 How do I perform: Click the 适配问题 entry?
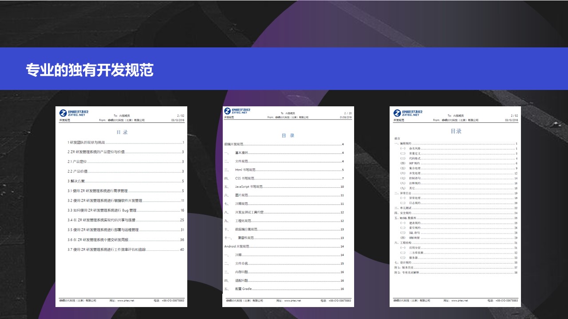point(284,280)
